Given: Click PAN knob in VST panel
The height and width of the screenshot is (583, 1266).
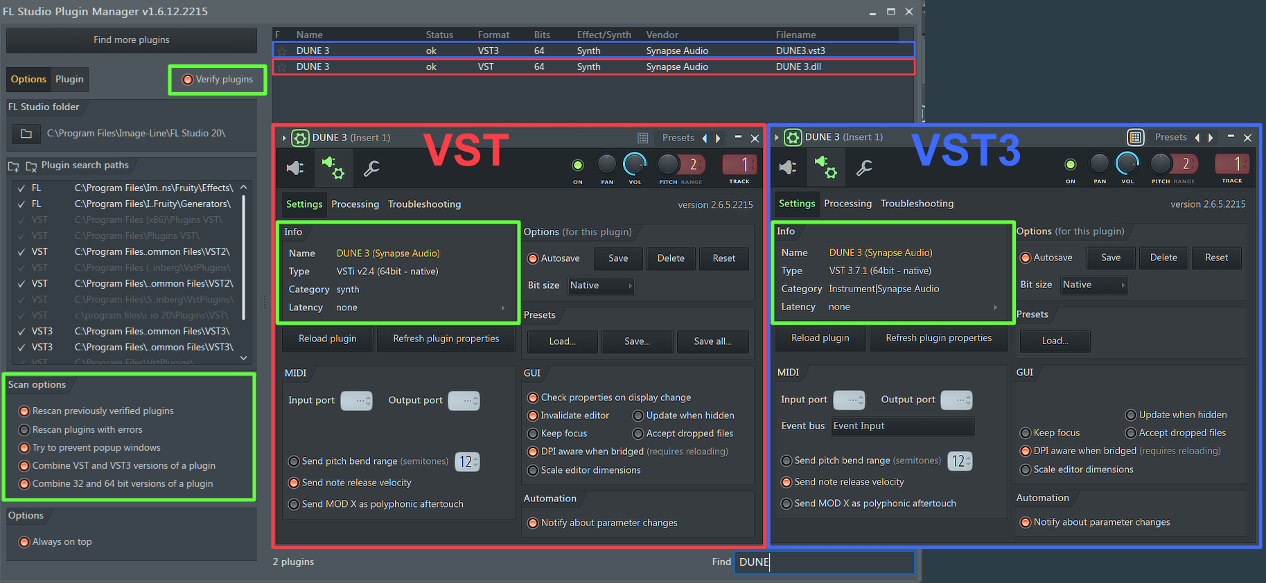Looking at the screenshot, I should point(607,164).
